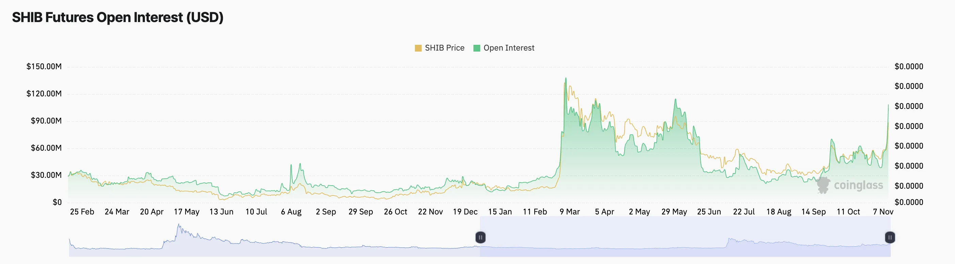Click the 29 May date label

pos(674,212)
